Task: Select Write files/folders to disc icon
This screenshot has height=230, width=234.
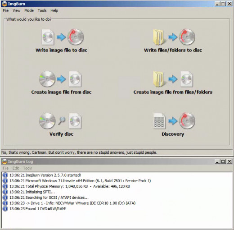Action: (174, 37)
